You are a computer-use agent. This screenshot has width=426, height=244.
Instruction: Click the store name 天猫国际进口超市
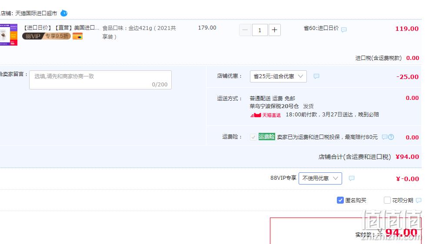coord(36,13)
